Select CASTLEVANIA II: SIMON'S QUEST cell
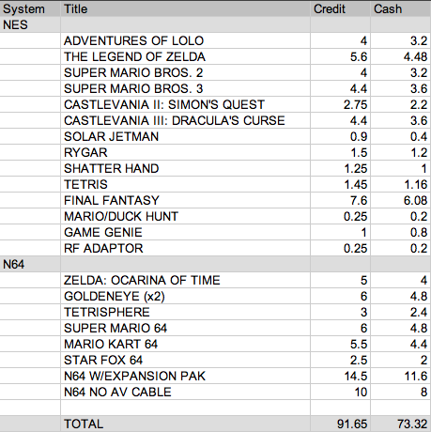The image size is (431, 432). click(185, 104)
